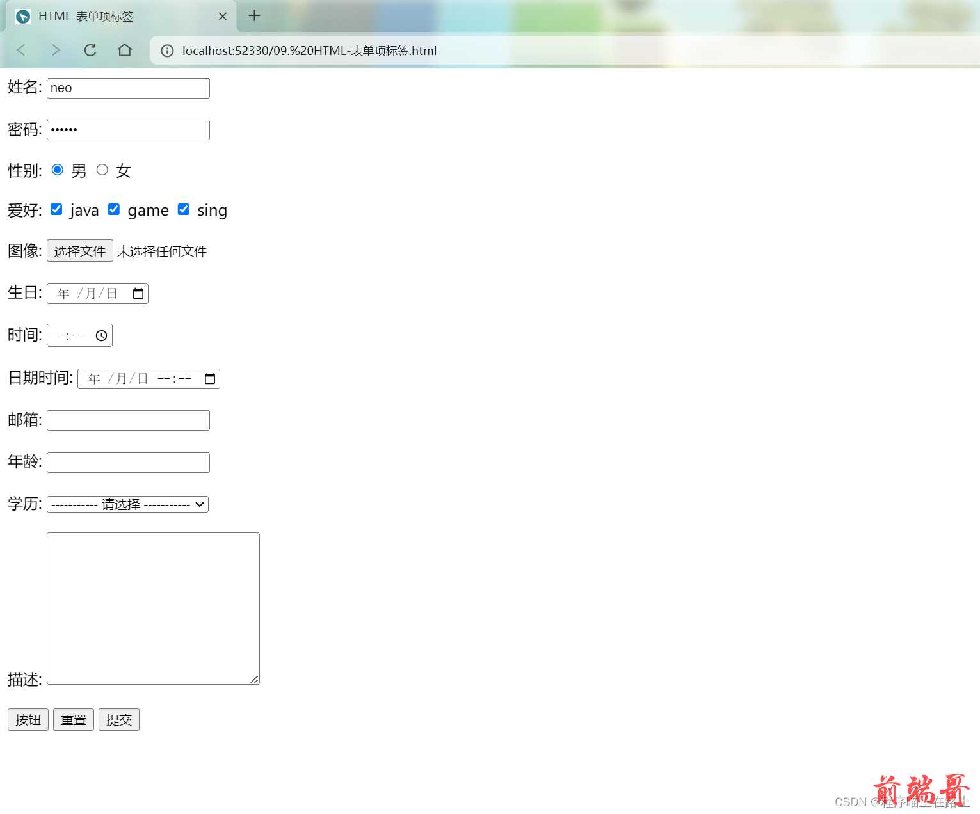Click the 描述 textarea resize handle
Viewport: 980px width, 814px height.
254,679
